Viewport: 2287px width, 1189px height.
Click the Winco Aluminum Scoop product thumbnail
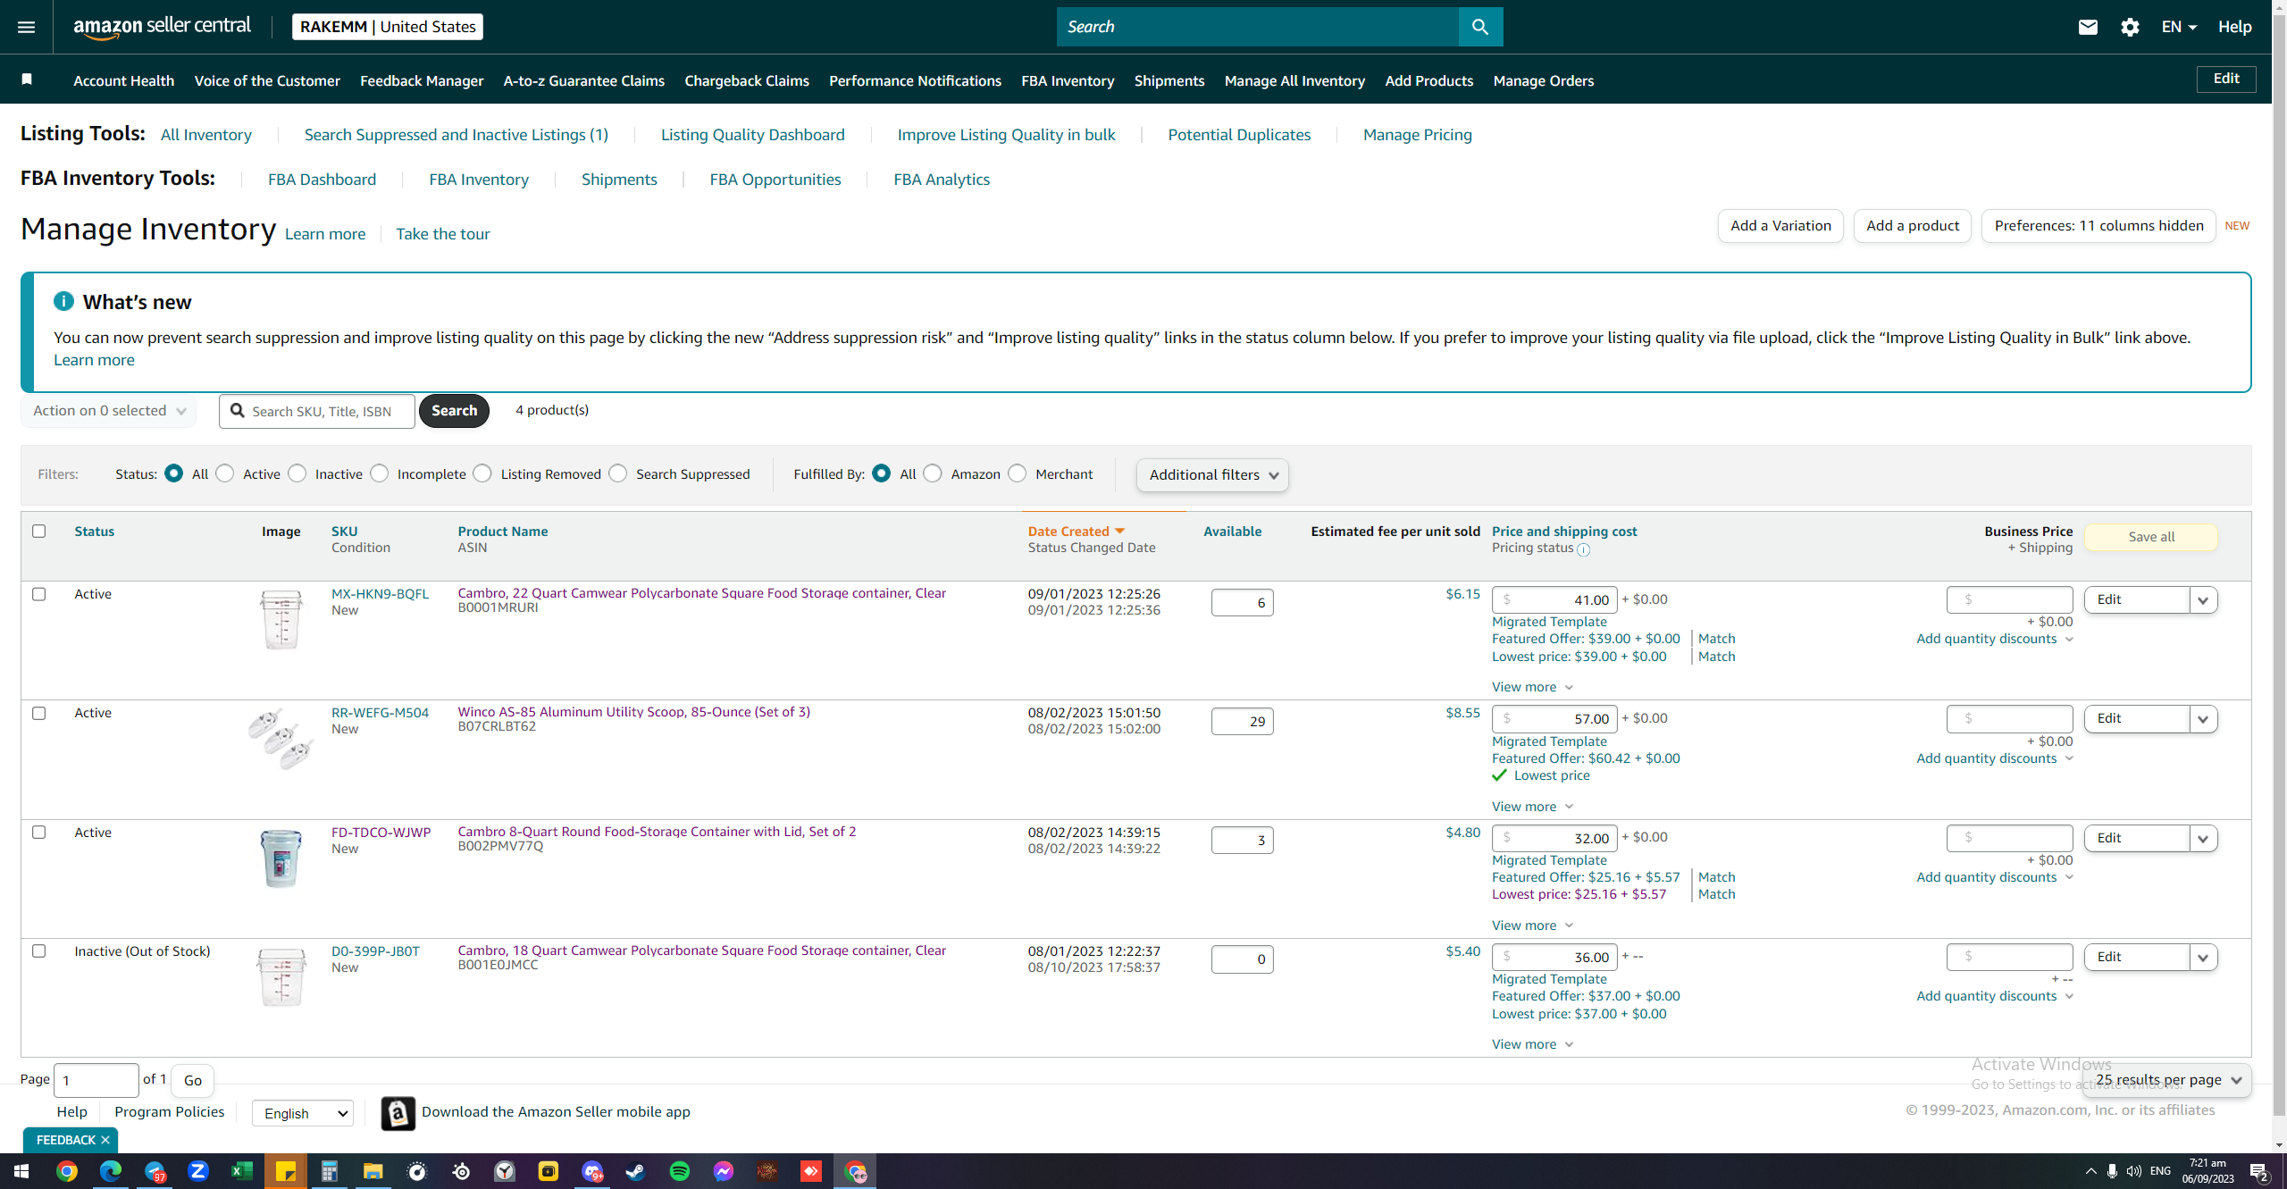pyautogui.click(x=281, y=739)
